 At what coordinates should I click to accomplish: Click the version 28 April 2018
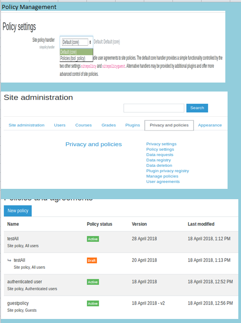click(144, 239)
